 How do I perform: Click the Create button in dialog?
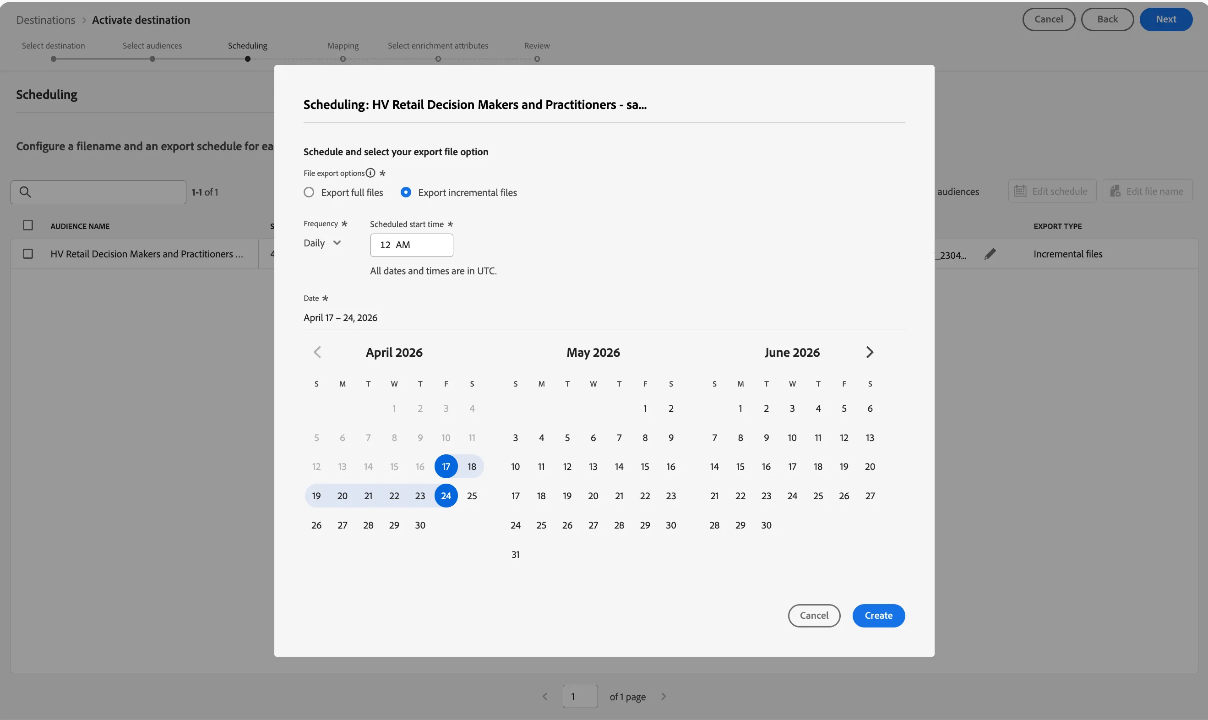point(879,616)
